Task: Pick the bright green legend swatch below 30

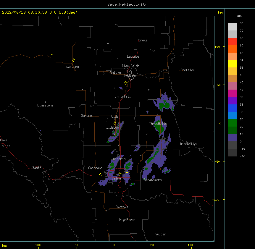Action: pos(233,123)
